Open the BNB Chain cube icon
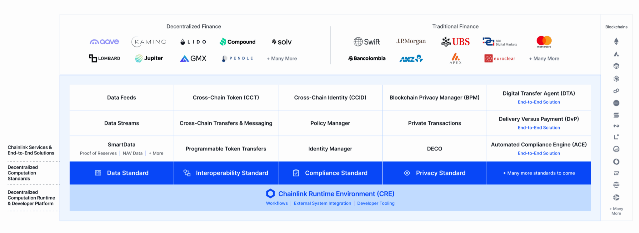 coord(616,79)
